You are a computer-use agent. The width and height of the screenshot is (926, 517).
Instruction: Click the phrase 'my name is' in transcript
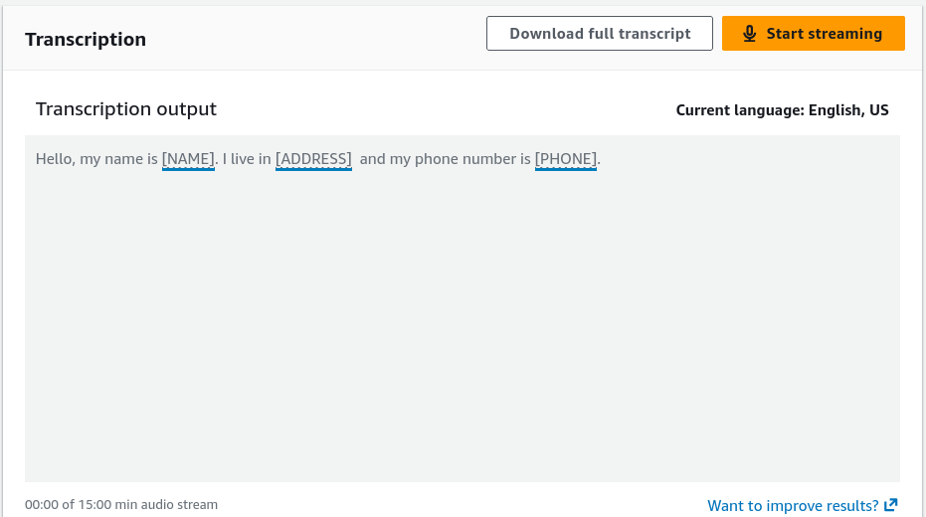click(118, 159)
